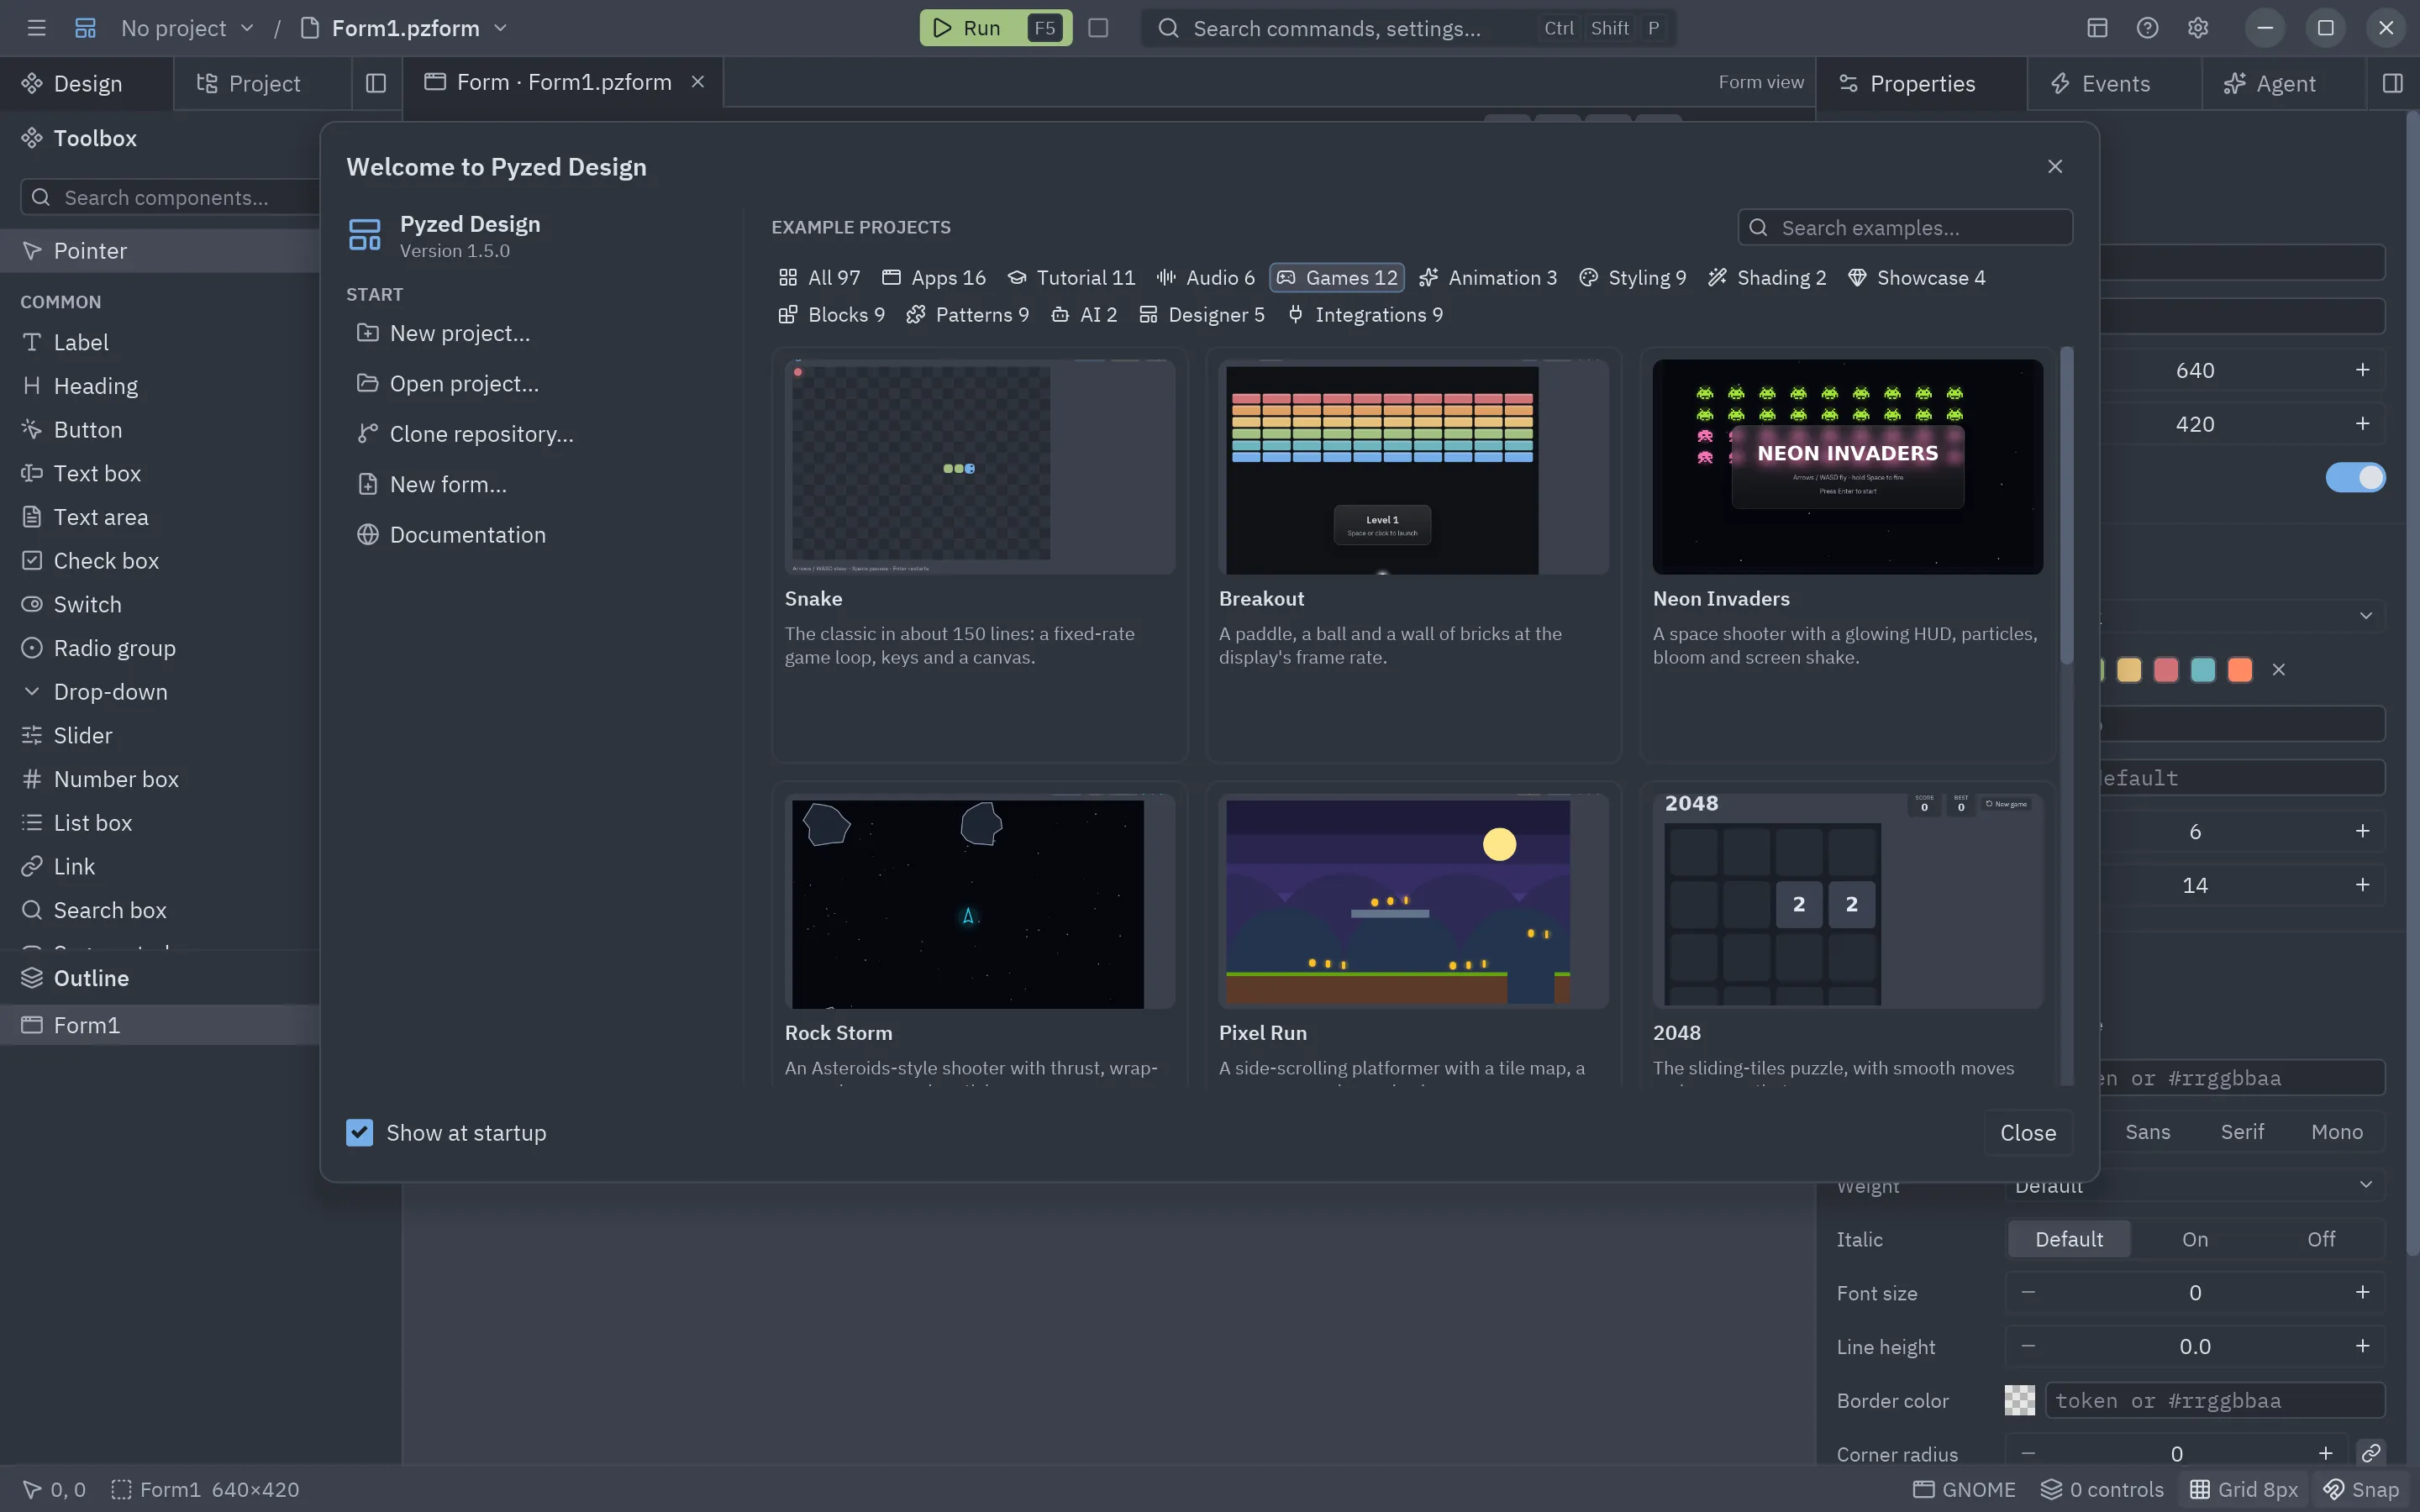Viewport: 2420px width, 1512px height.
Task: Close the Form1.pzform editor tab
Action: tap(698, 82)
